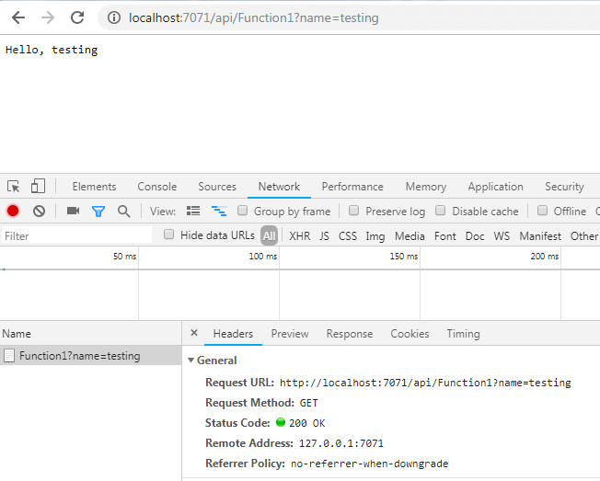Enable Group by frame

click(242, 211)
